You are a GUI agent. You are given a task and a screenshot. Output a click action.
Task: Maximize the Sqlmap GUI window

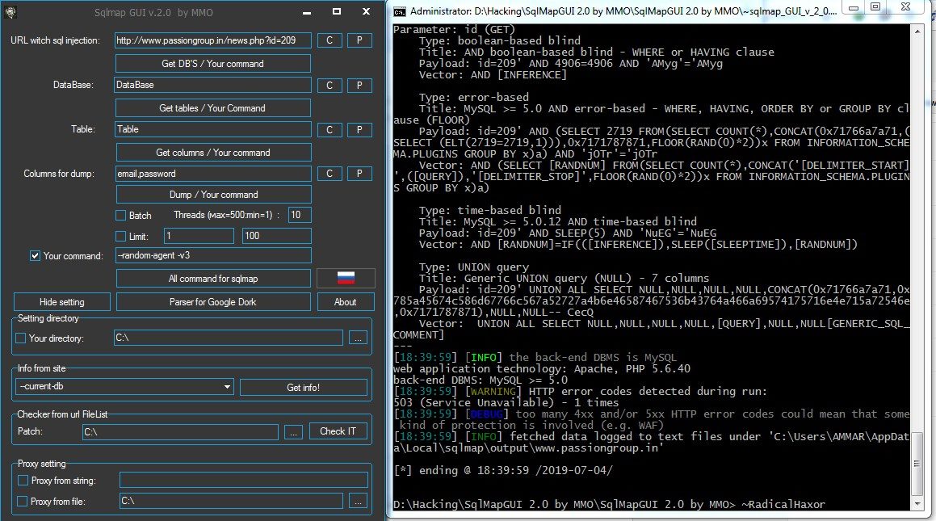coord(337,11)
